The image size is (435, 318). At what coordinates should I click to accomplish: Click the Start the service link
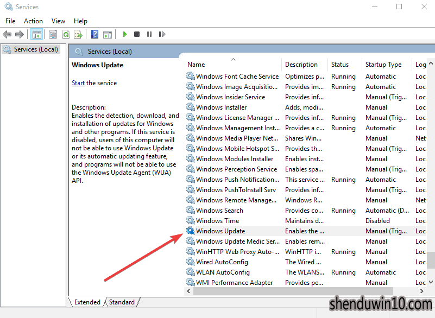click(x=78, y=83)
